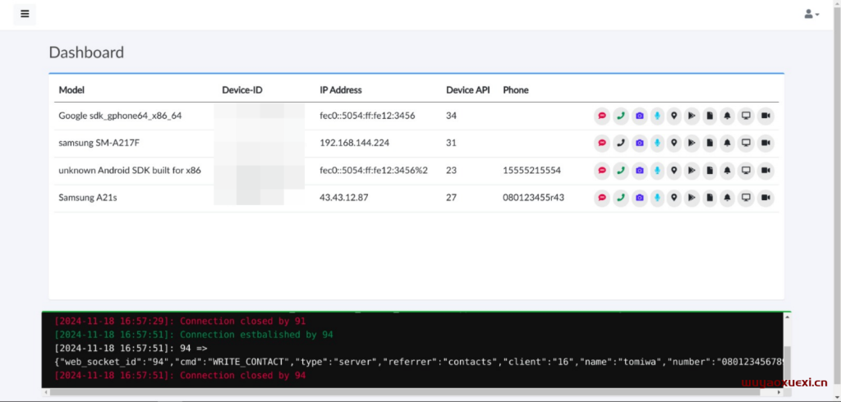
Task: Click location pin for unknown Android SDK row
Action: coord(674,171)
